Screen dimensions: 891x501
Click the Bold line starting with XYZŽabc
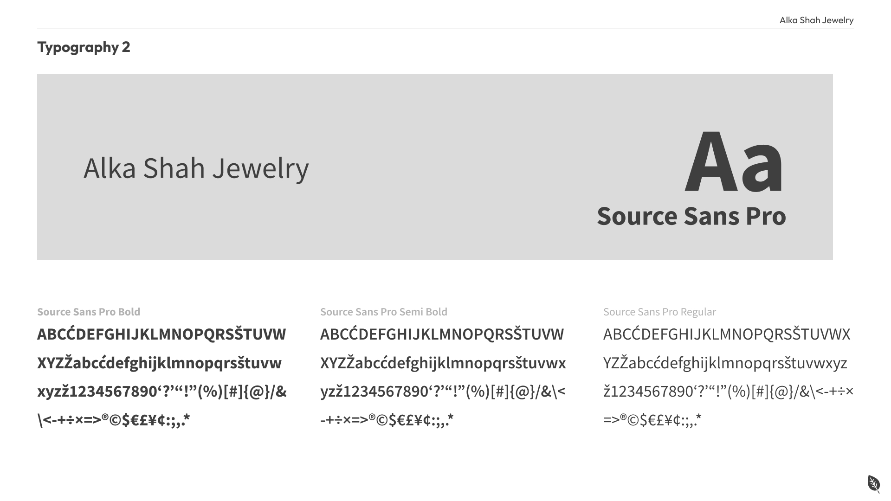(x=159, y=363)
